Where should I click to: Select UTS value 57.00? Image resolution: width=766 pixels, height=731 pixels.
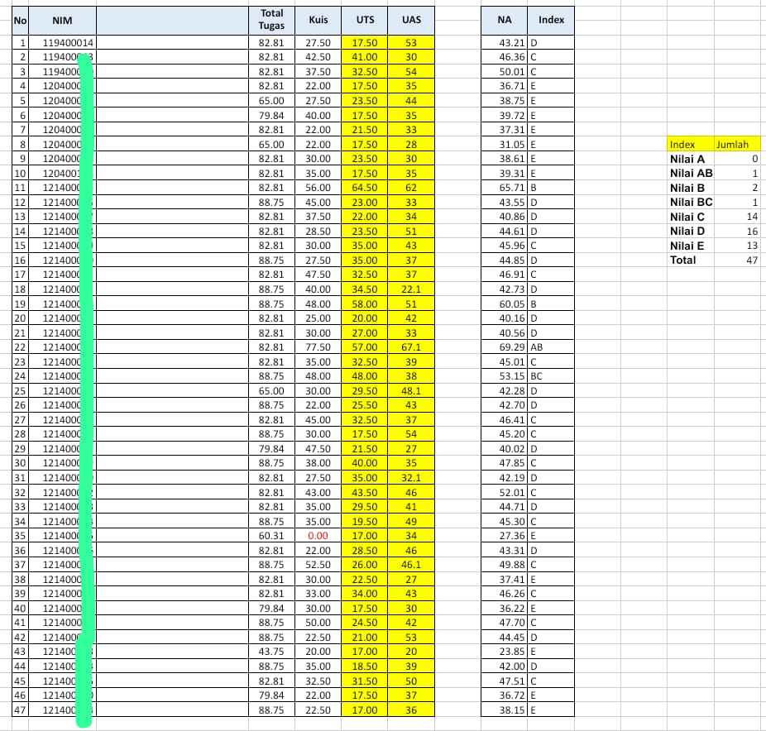pyautogui.click(x=365, y=347)
